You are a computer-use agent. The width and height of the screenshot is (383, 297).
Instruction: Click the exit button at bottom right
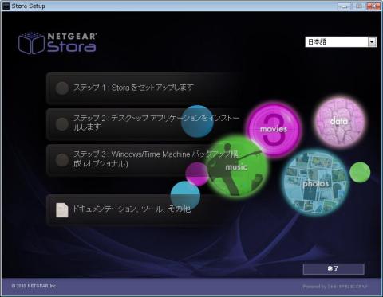334,268
